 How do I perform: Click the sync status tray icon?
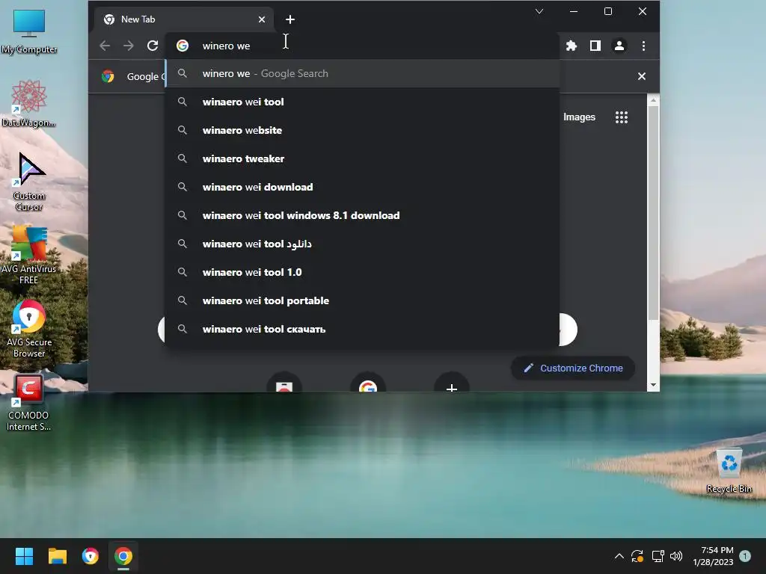click(x=637, y=556)
